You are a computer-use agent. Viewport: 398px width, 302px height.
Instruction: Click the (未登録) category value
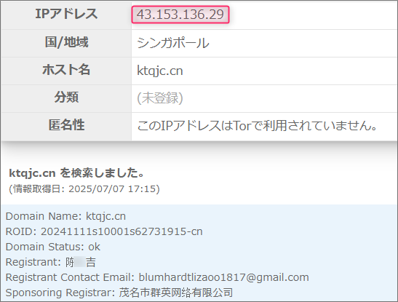point(160,98)
